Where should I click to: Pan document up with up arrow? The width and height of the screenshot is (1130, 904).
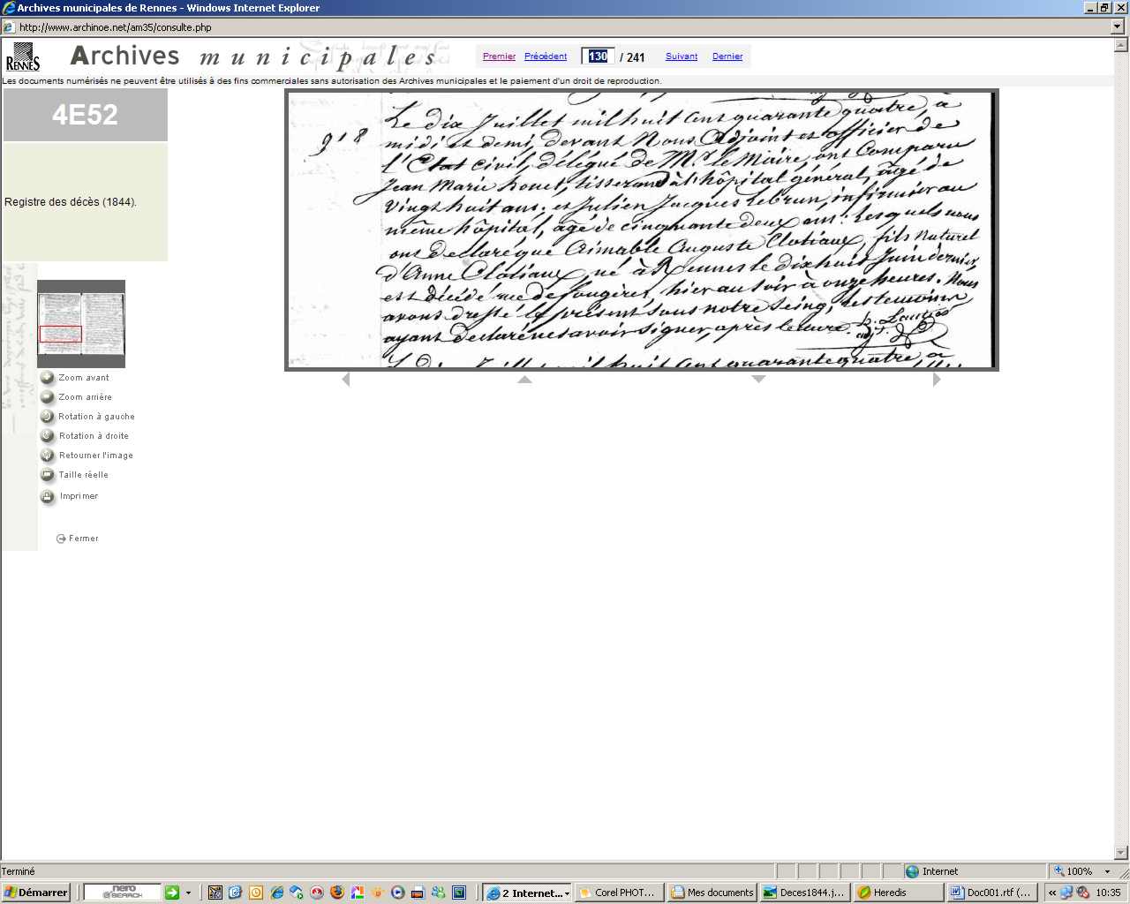[x=524, y=380]
